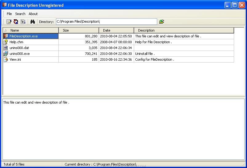247x168 pixels.
Task: Click the 'Config for FileDescription .' cell
Action: (184, 59)
